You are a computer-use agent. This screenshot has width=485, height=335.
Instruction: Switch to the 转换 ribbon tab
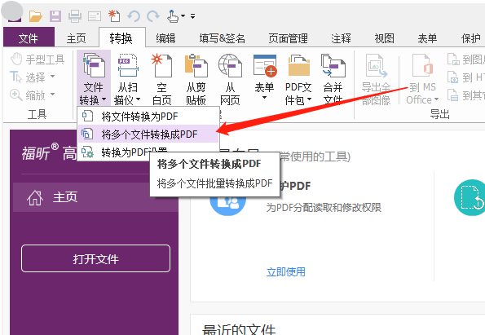coord(121,38)
